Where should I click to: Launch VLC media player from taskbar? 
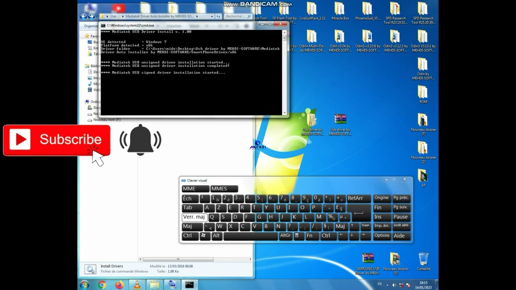[137, 285]
